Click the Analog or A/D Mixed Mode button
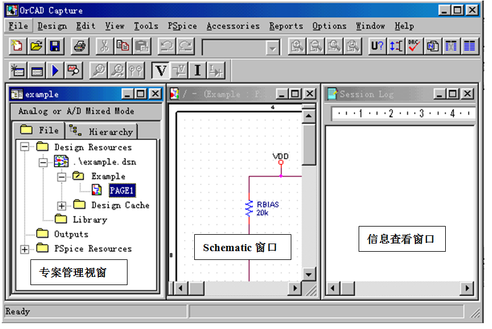This screenshot has width=492, height=329. [86, 111]
